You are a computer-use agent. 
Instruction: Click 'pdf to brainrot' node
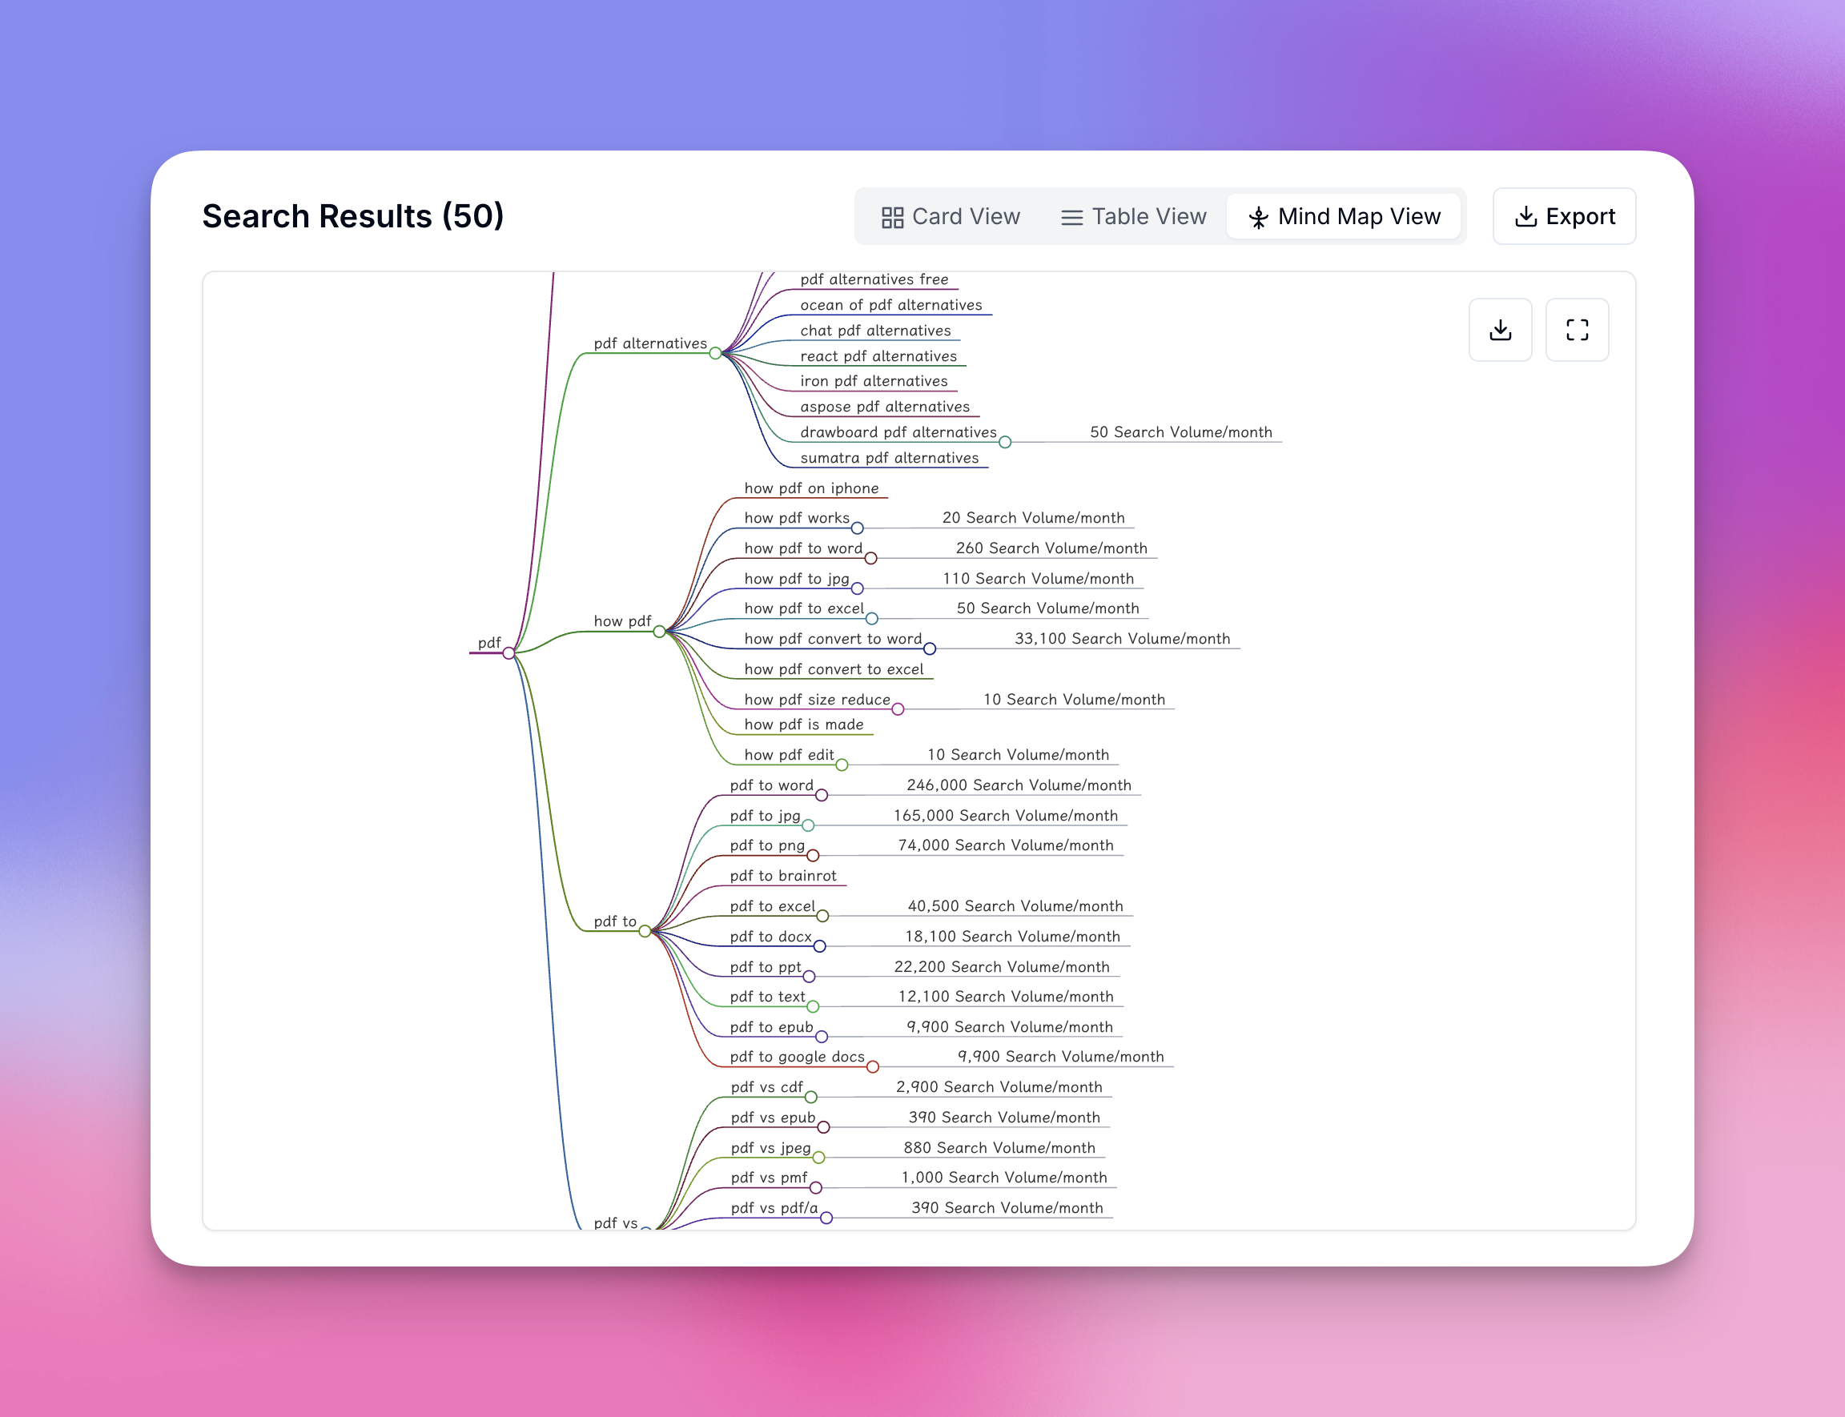783,877
